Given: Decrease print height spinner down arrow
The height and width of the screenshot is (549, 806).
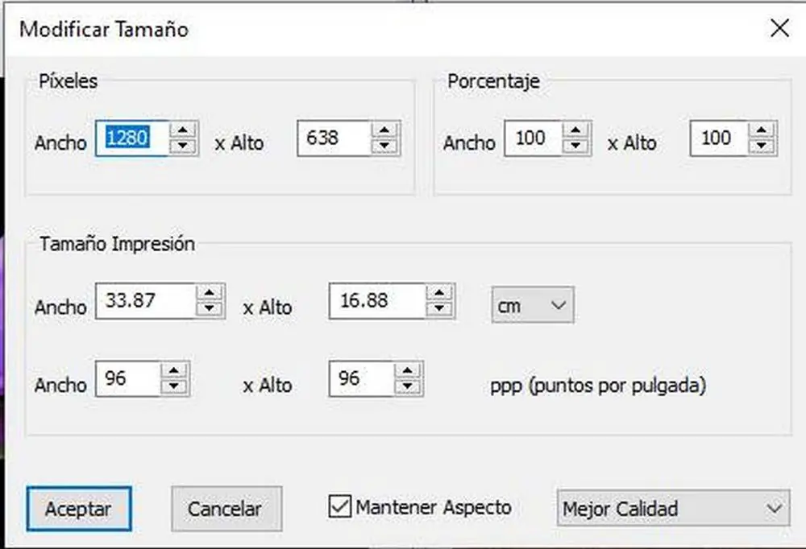Looking at the screenshot, I should pyautogui.click(x=439, y=309).
